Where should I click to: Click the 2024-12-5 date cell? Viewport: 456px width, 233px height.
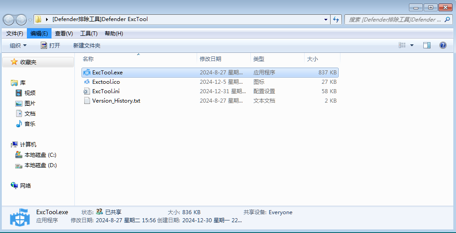pyautogui.click(x=221, y=82)
